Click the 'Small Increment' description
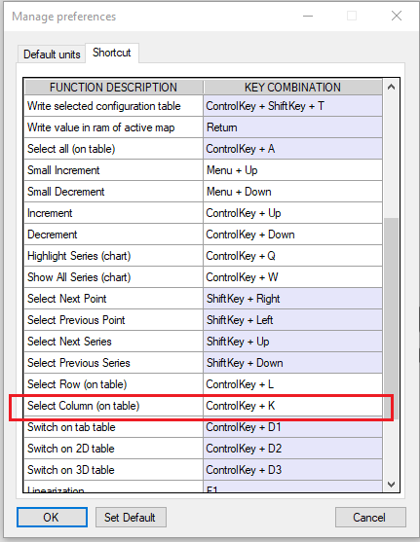420x542 pixels. [114, 170]
